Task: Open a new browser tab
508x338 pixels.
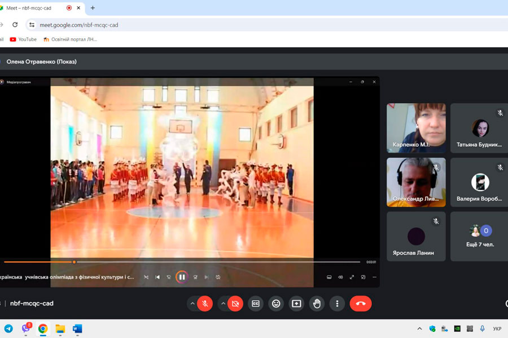Action: pyautogui.click(x=93, y=8)
